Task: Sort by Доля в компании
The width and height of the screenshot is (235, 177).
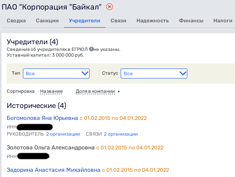Action: coord(95,91)
